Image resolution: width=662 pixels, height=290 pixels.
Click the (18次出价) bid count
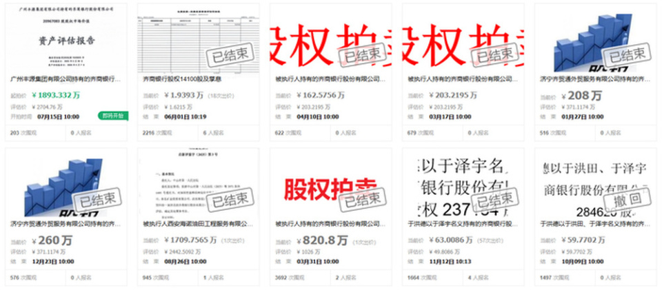(x=221, y=96)
